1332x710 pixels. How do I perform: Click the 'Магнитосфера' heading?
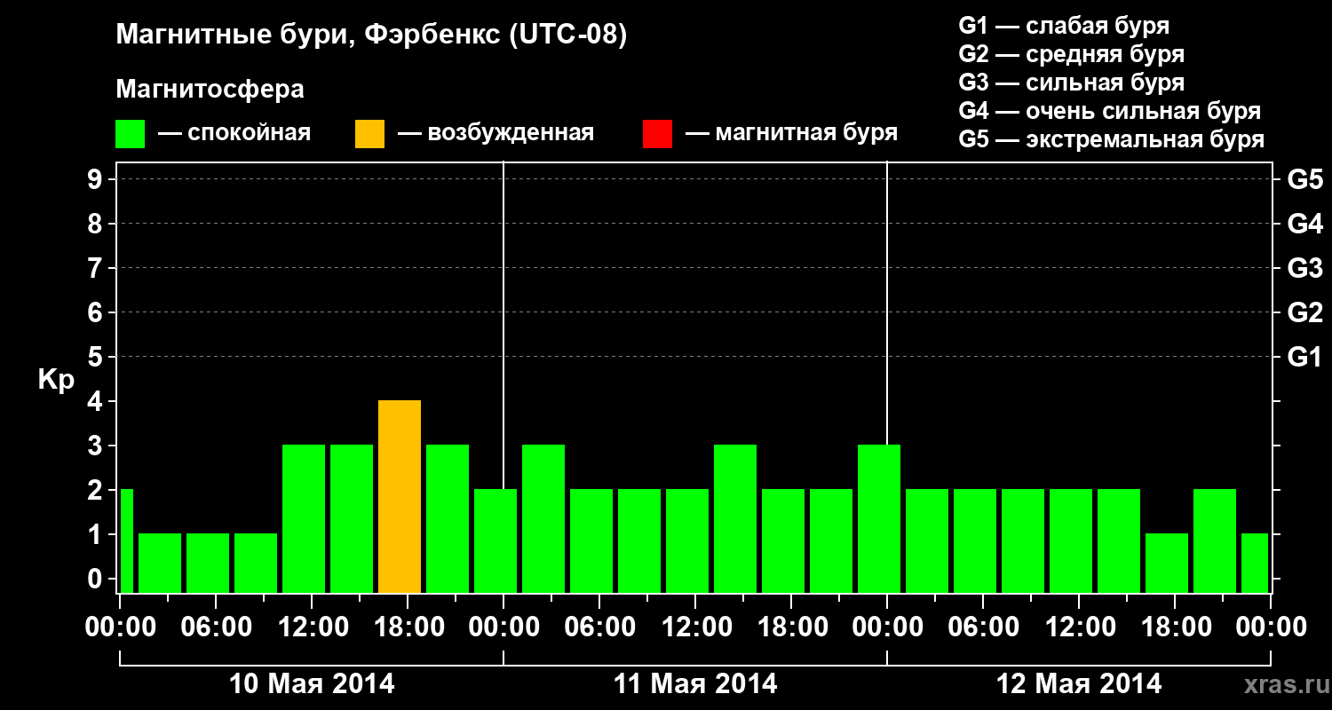pyautogui.click(x=210, y=90)
